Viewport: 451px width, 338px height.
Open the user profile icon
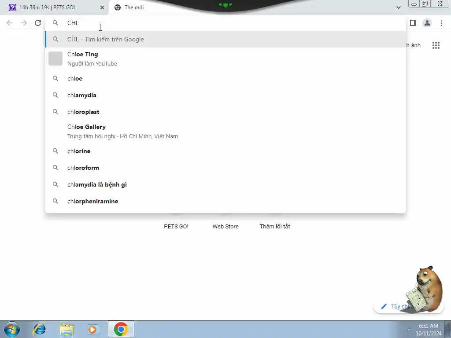[x=427, y=23]
